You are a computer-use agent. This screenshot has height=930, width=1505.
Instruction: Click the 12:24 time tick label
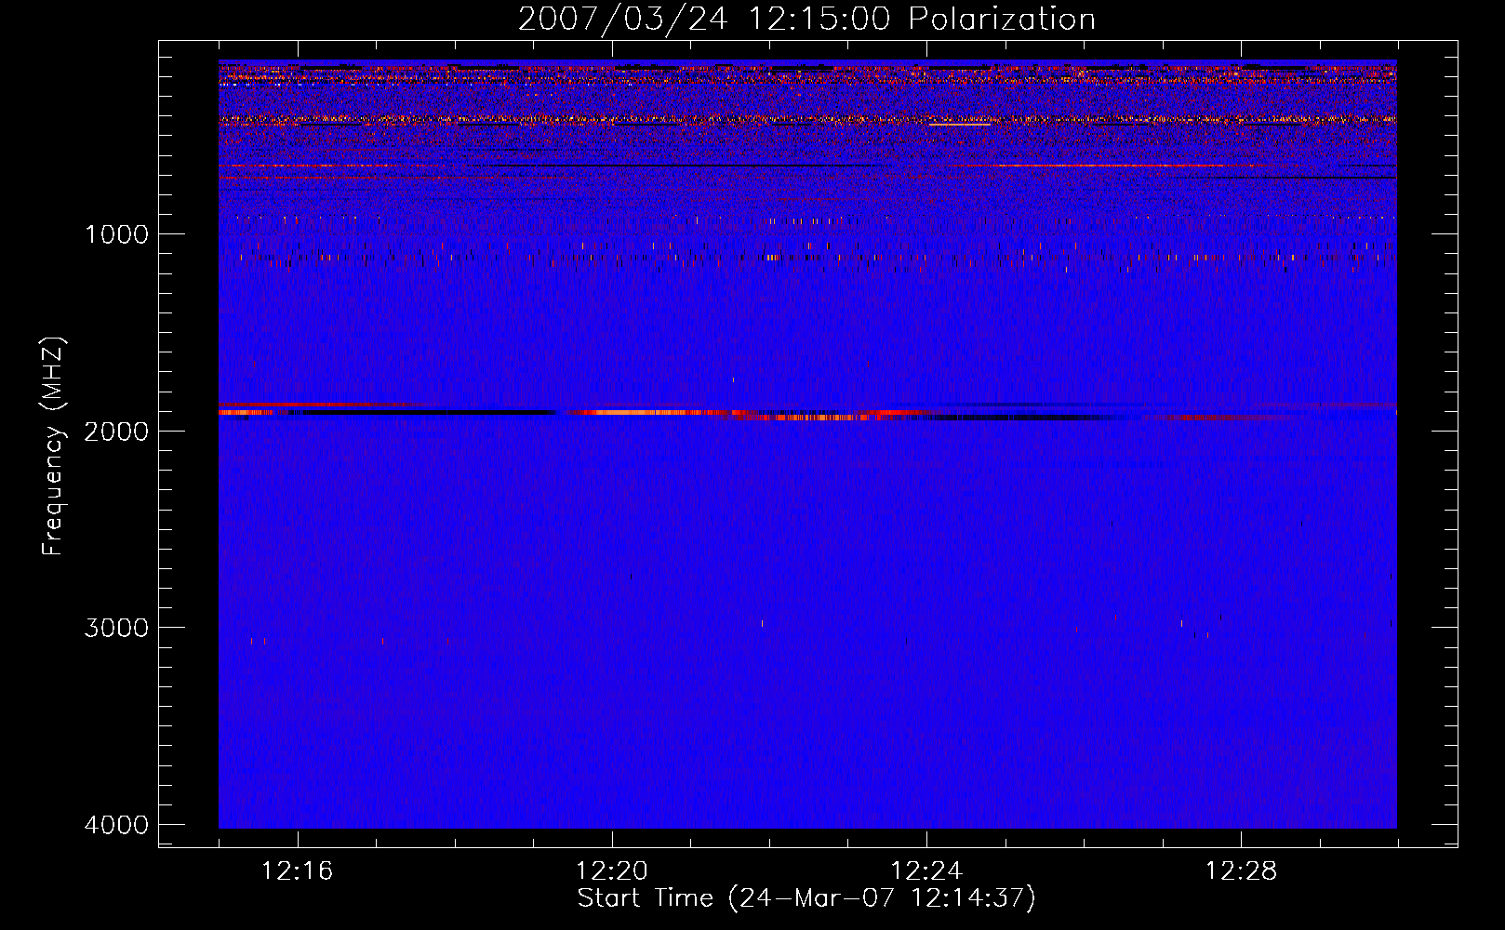tap(926, 871)
